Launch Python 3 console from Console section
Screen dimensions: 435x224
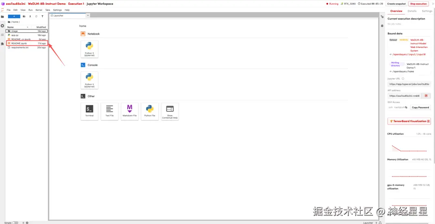(89, 80)
